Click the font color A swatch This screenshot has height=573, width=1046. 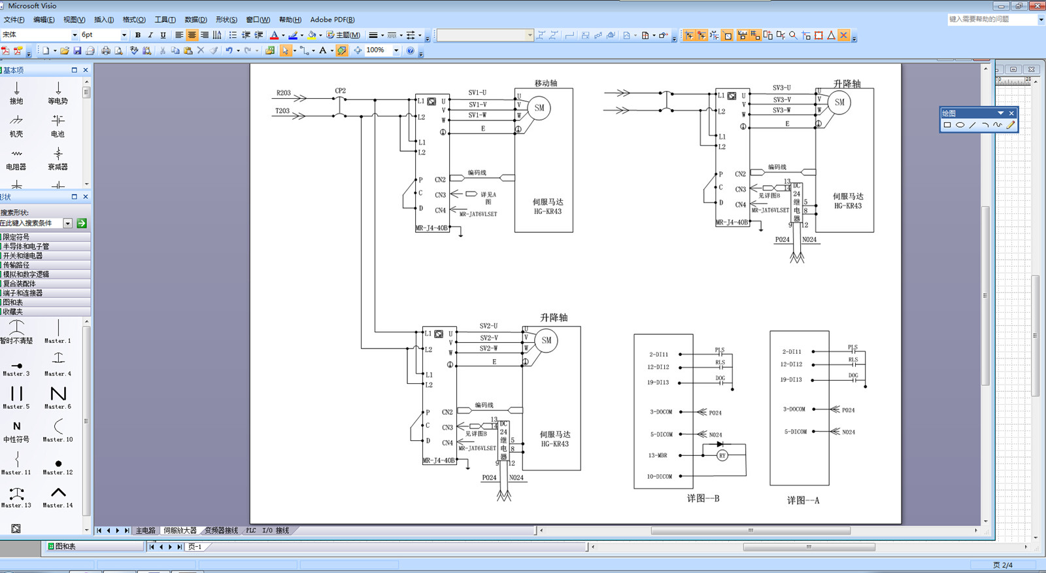click(275, 35)
